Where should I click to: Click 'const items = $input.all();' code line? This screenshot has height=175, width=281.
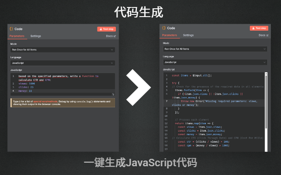[x=192, y=76]
